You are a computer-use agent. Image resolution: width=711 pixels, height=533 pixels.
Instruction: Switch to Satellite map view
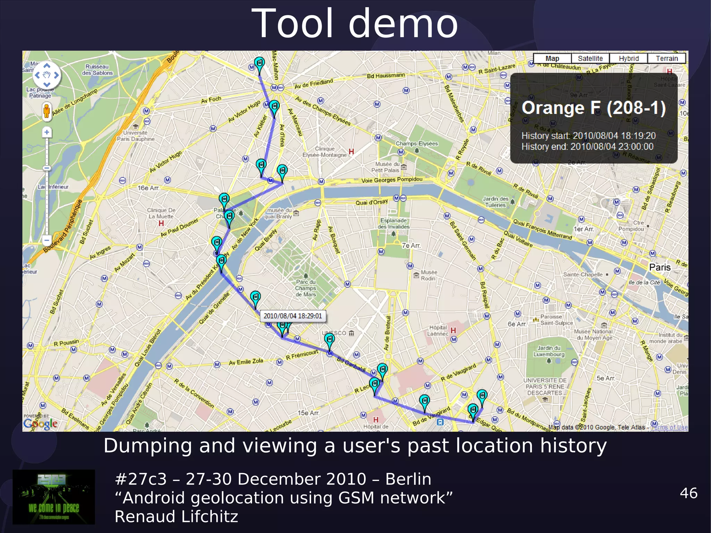pyautogui.click(x=590, y=58)
